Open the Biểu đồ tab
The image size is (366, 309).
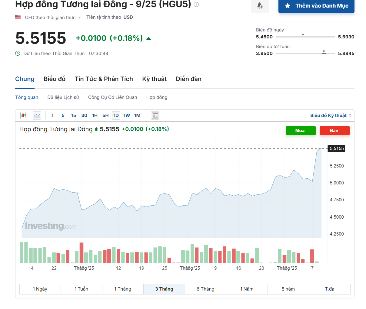[x=55, y=79]
